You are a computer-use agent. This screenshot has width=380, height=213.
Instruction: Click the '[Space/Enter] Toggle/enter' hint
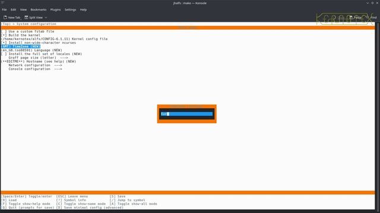26,196
